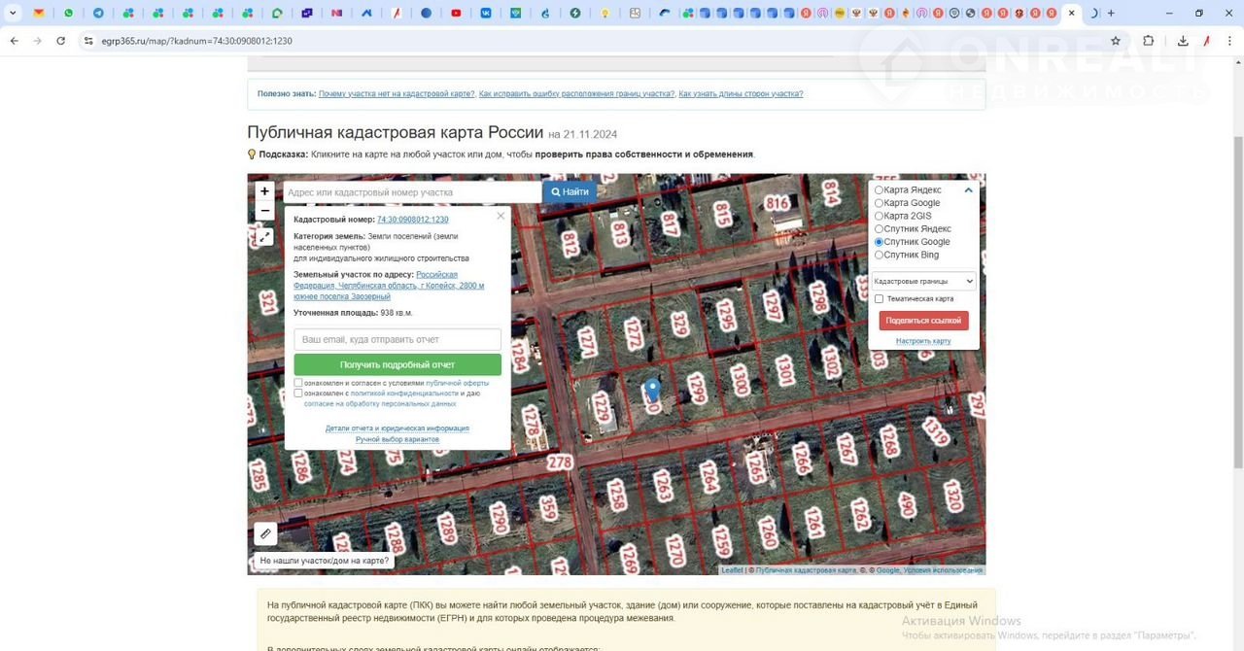Select the Спутник Bing map layer
The height and width of the screenshot is (651, 1244).
879,256
